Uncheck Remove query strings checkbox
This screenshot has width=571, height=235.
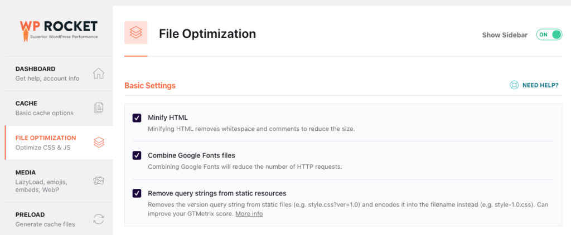pyautogui.click(x=137, y=193)
